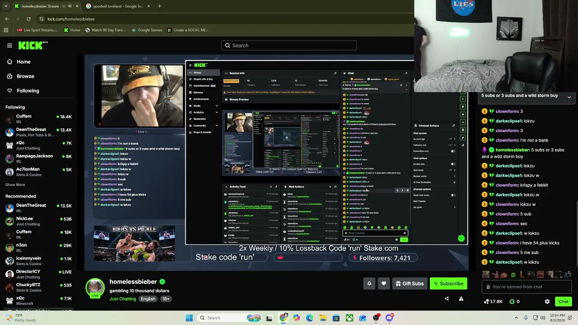The image size is (578, 325).
Task: Open the Watch 90 Day Fianc bookmark
Action: tap(105, 30)
